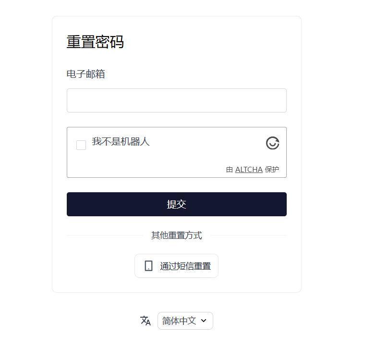Screen dimensions: 377x347
Task: Click the ALTCHA circular logo icon
Action: pos(272,143)
